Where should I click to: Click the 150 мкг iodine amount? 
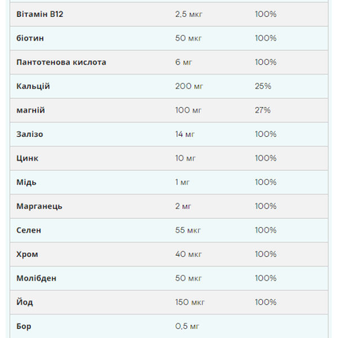tap(190, 303)
